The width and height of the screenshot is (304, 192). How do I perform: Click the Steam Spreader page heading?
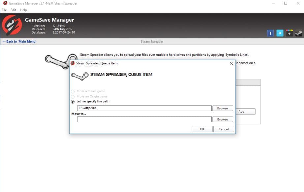(152, 41)
